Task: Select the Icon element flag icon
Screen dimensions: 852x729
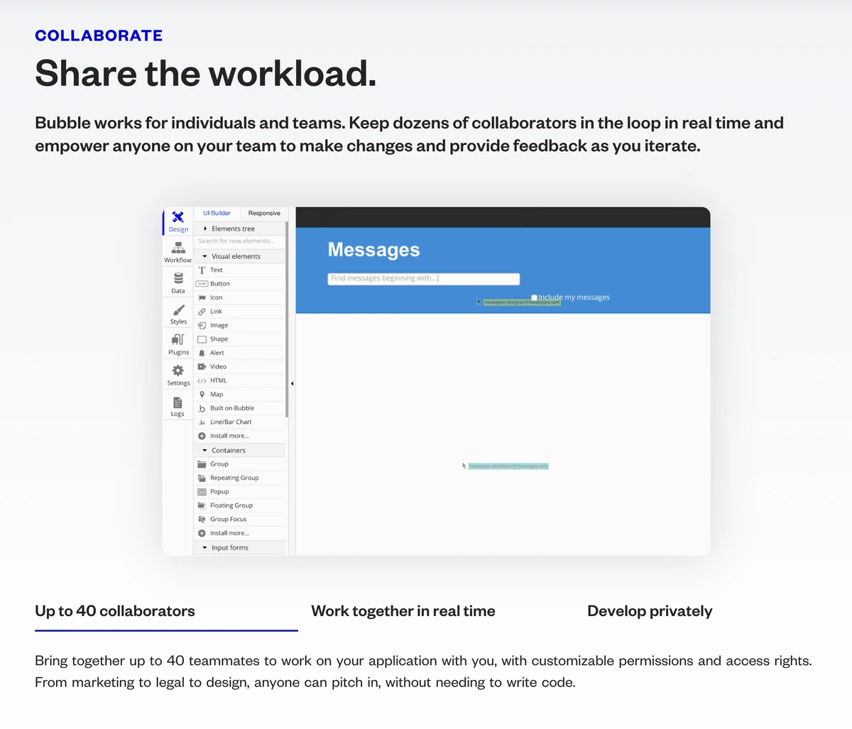Action: pyautogui.click(x=202, y=298)
